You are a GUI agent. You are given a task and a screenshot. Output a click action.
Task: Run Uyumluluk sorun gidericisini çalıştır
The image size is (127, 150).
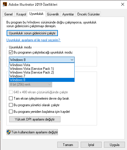(x=32, y=33)
